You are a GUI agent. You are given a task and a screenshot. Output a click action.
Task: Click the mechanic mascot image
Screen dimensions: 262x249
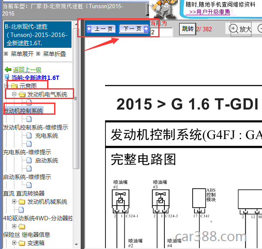pos(163,9)
